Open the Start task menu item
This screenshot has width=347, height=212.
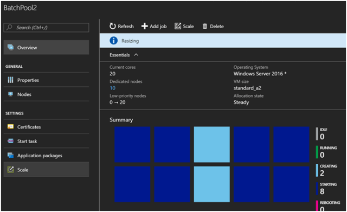pos(47,141)
